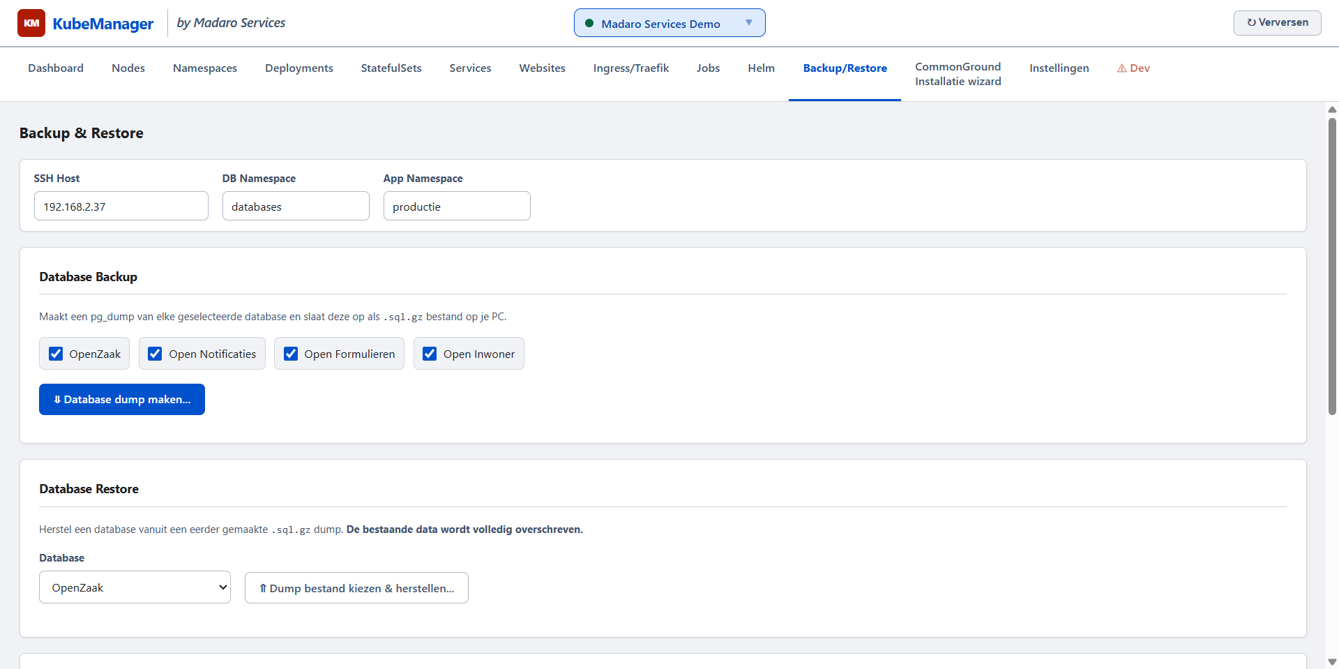Uncheck the OpenZaak checkbox
1339x669 pixels.
56,354
